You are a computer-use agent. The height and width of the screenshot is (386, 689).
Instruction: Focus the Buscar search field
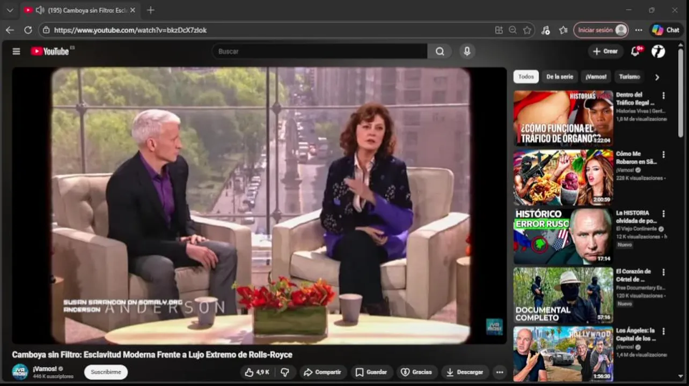(320, 51)
